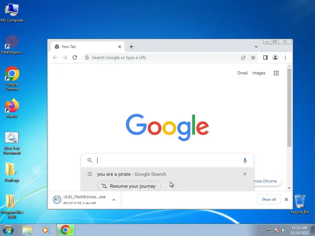Select the Recycle Bin

pyautogui.click(x=300, y=204)
